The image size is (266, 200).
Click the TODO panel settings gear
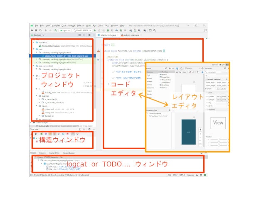(202, 153)
